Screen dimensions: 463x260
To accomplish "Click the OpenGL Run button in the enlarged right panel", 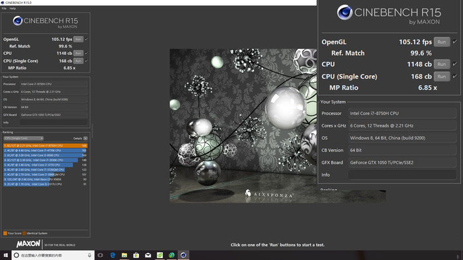I will pyautogui.click(x=442, y=42).
